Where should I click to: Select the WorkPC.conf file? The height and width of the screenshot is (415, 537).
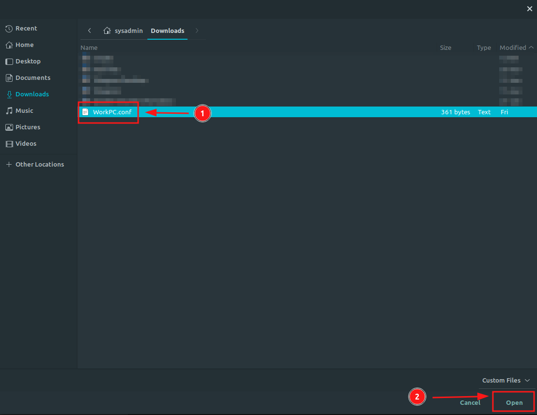112,111
